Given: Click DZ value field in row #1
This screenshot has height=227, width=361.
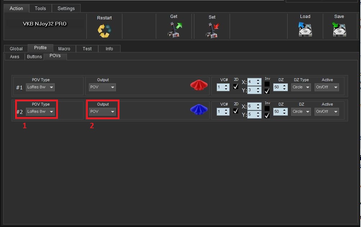Looking at the screenshot, I should click(x=280, y=87).
